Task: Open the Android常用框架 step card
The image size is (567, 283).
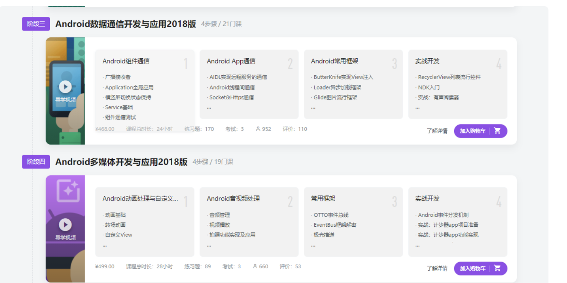Action: 353,84
